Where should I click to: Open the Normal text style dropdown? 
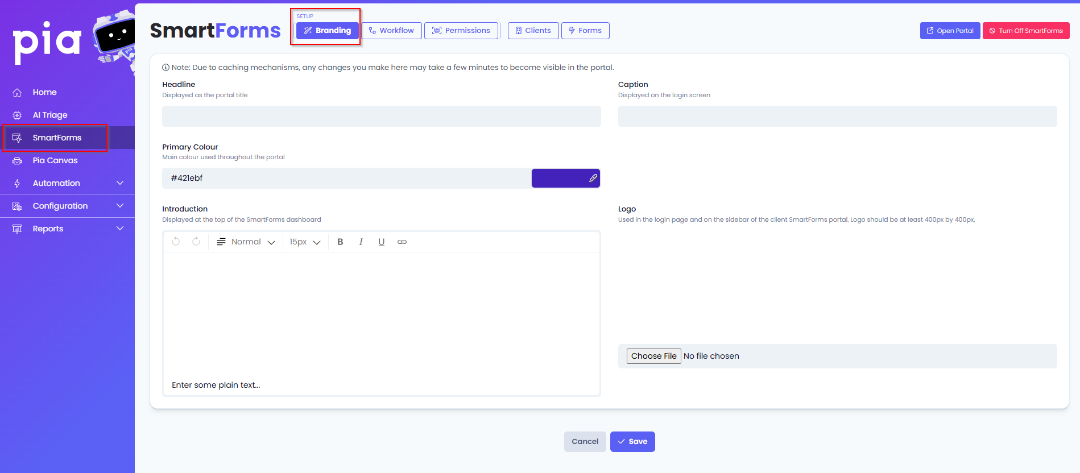coord(246,242)
